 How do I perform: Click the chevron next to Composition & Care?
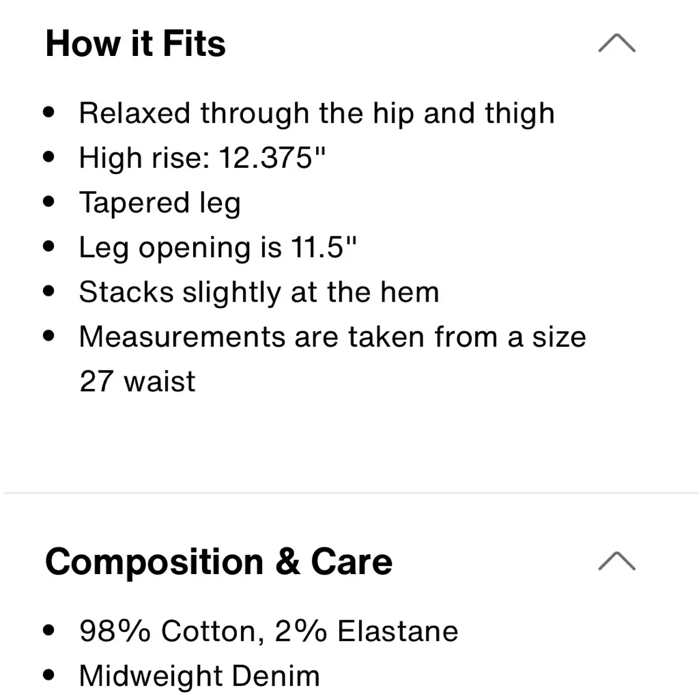616,561
